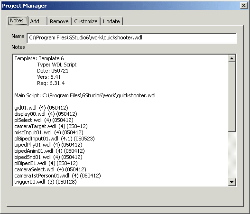Click the plBipedInput01.wdl entry
Image resolution: width=250 pixels, height=214 pixels.
click(55, 139)
